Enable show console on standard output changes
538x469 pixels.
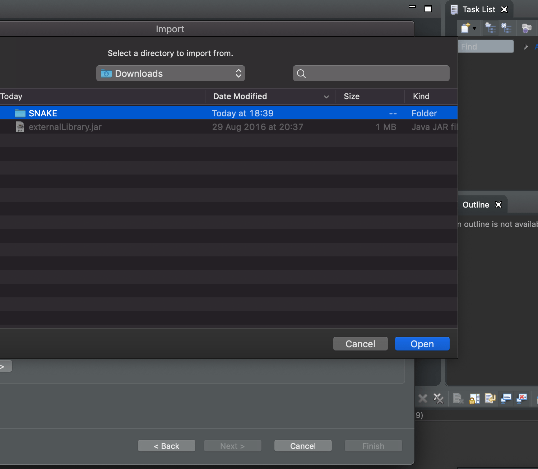506,399
